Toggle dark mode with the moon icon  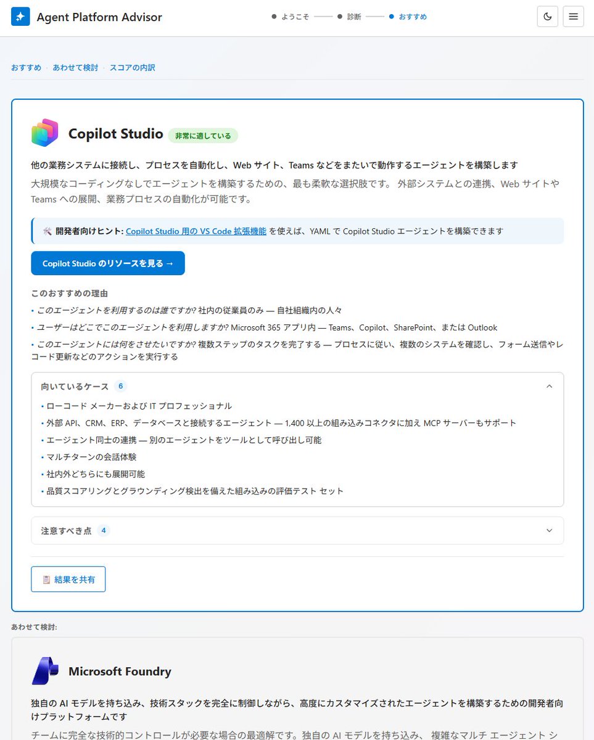tap(547, 16)
